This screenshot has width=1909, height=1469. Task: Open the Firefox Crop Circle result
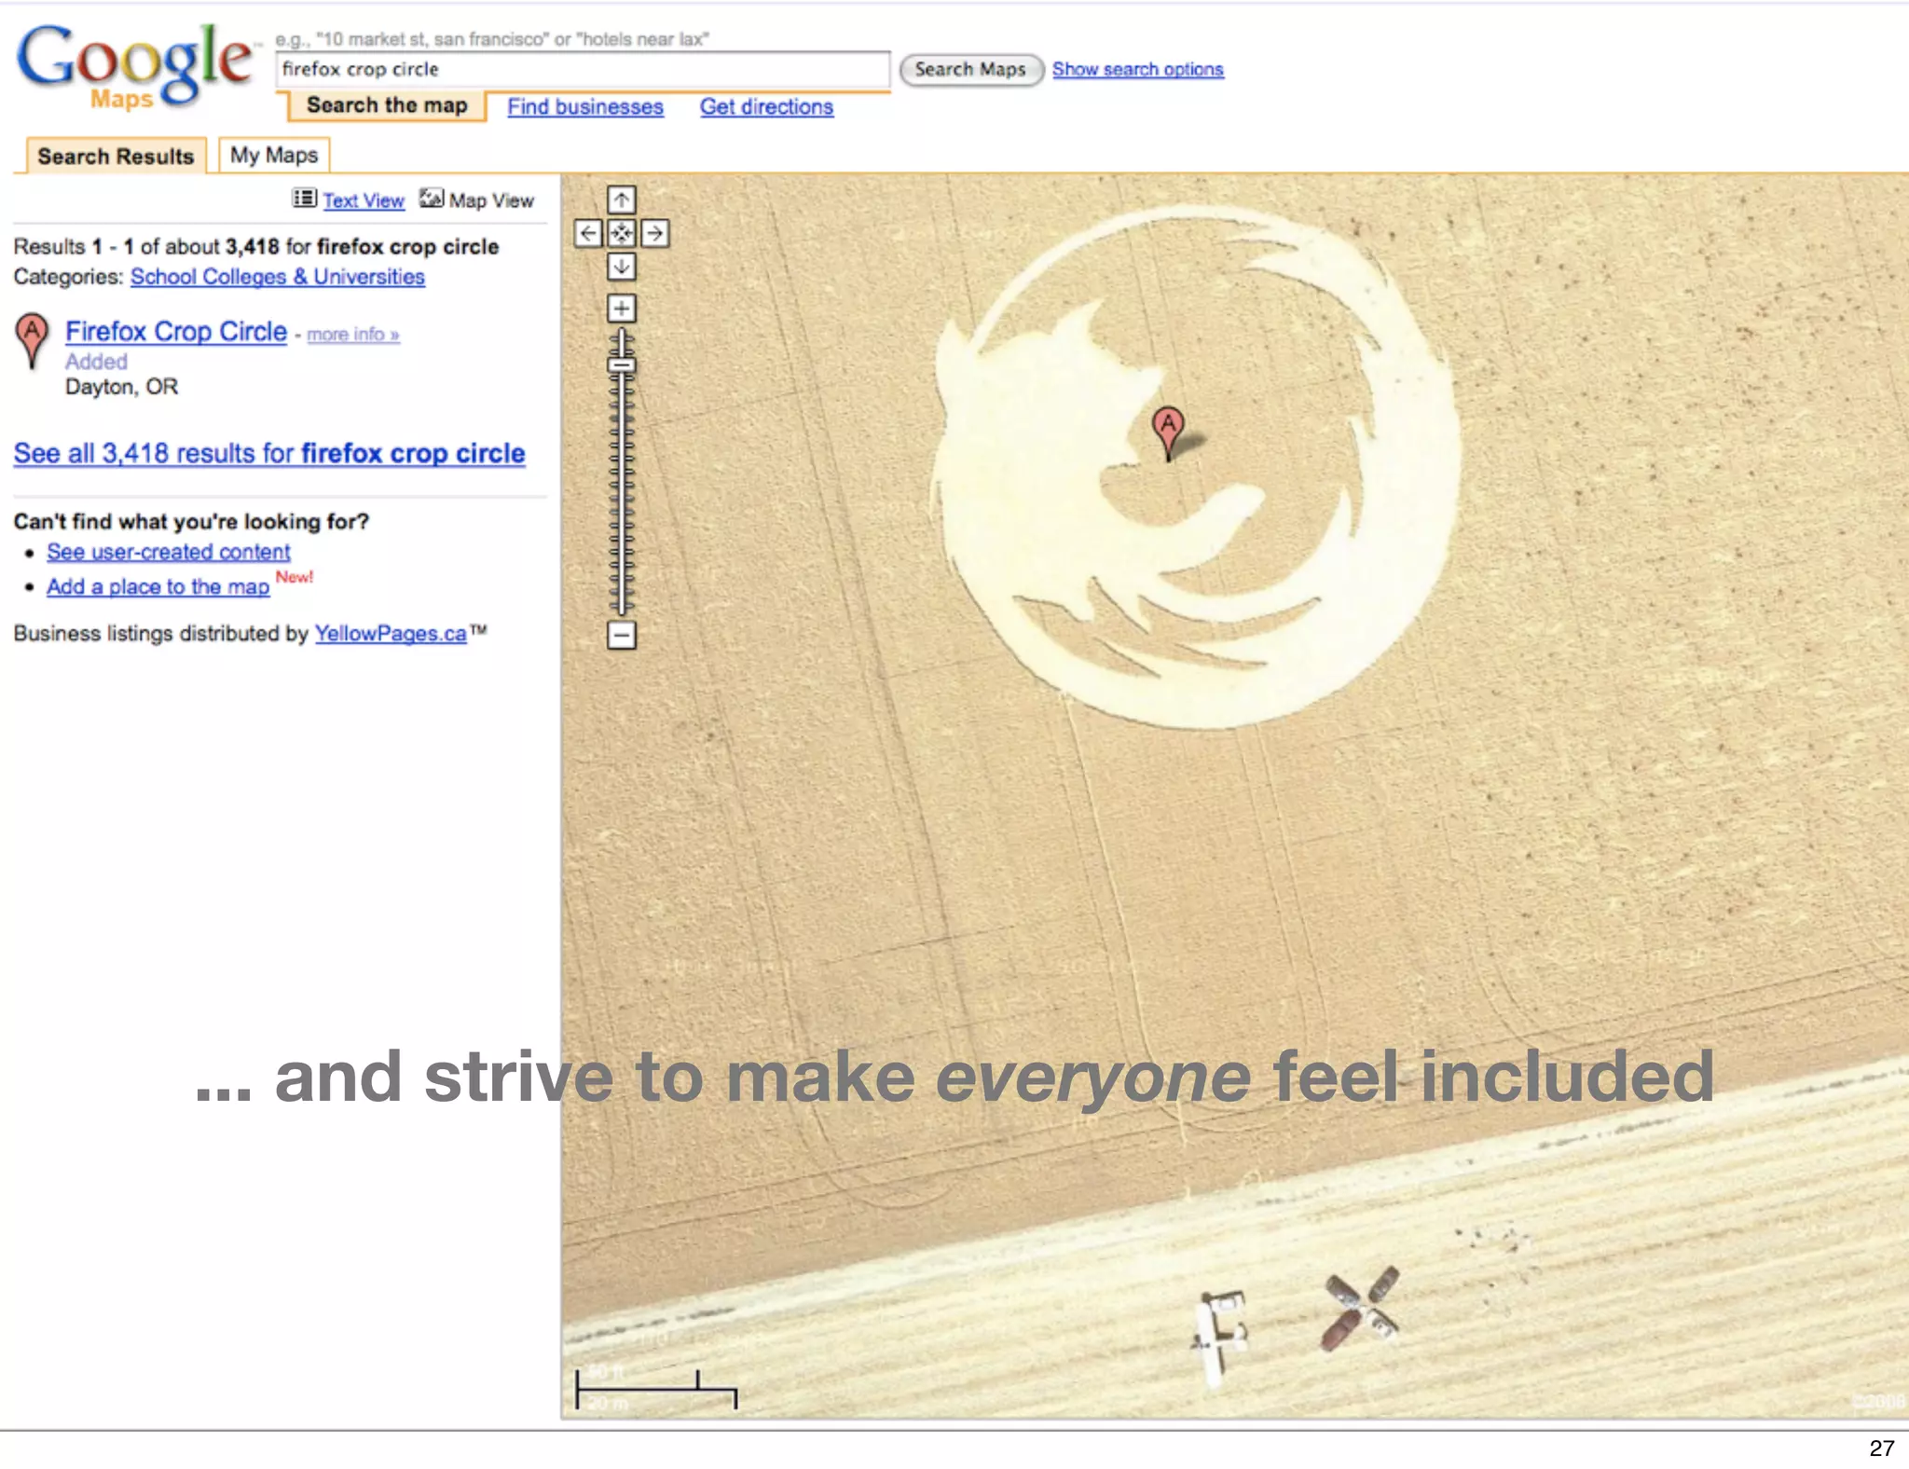click(x=176, y=332)
